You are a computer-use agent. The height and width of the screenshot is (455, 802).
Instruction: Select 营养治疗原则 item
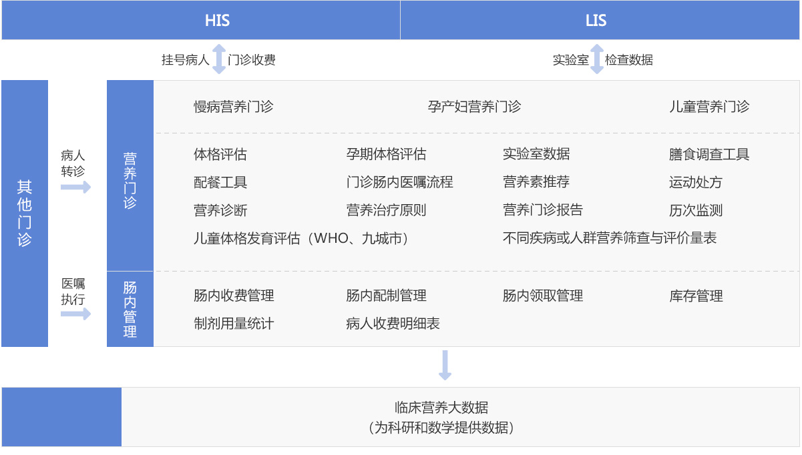(x=386, y=210)
